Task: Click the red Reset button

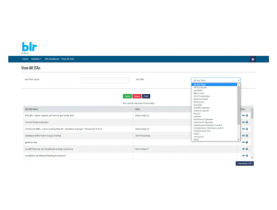Action: point(137,96)
